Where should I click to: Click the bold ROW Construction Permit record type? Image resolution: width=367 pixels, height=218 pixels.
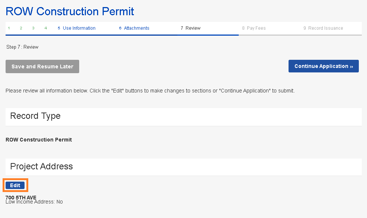pos(39,140)
